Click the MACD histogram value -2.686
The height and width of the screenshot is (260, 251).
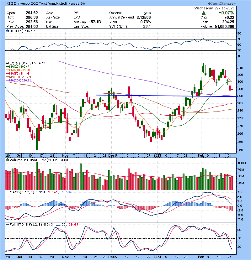66,192
